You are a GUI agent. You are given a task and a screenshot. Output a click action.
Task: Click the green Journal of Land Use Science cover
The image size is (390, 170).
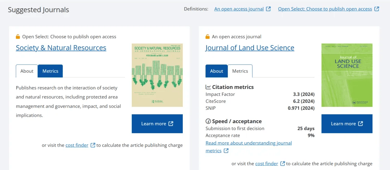click(347, 75)
